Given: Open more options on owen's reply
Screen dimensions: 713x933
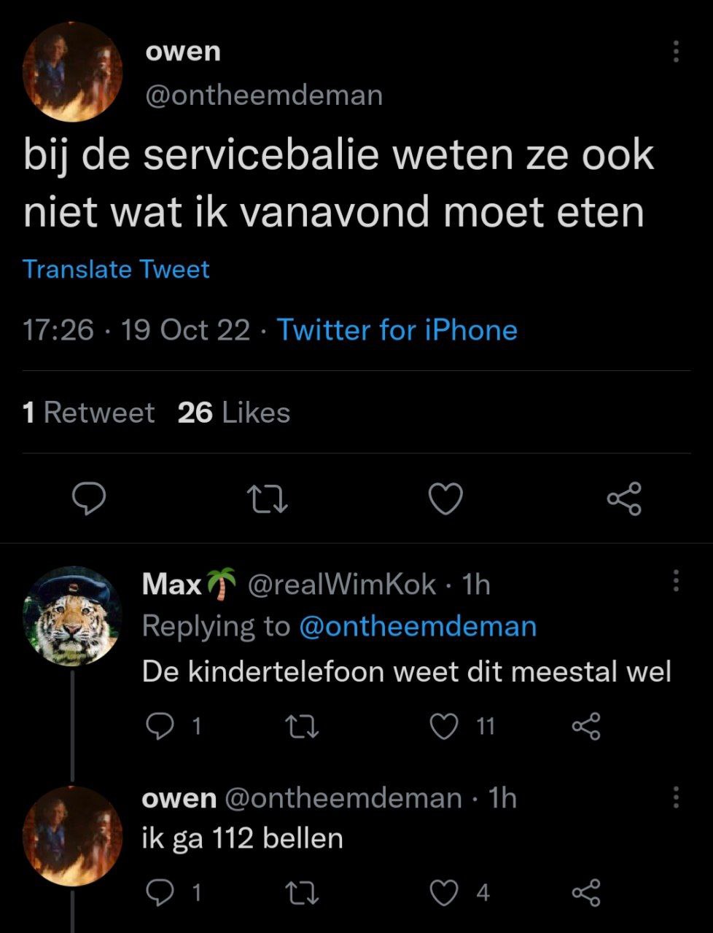Looking at the screenshot, I should tap(676, 797).
